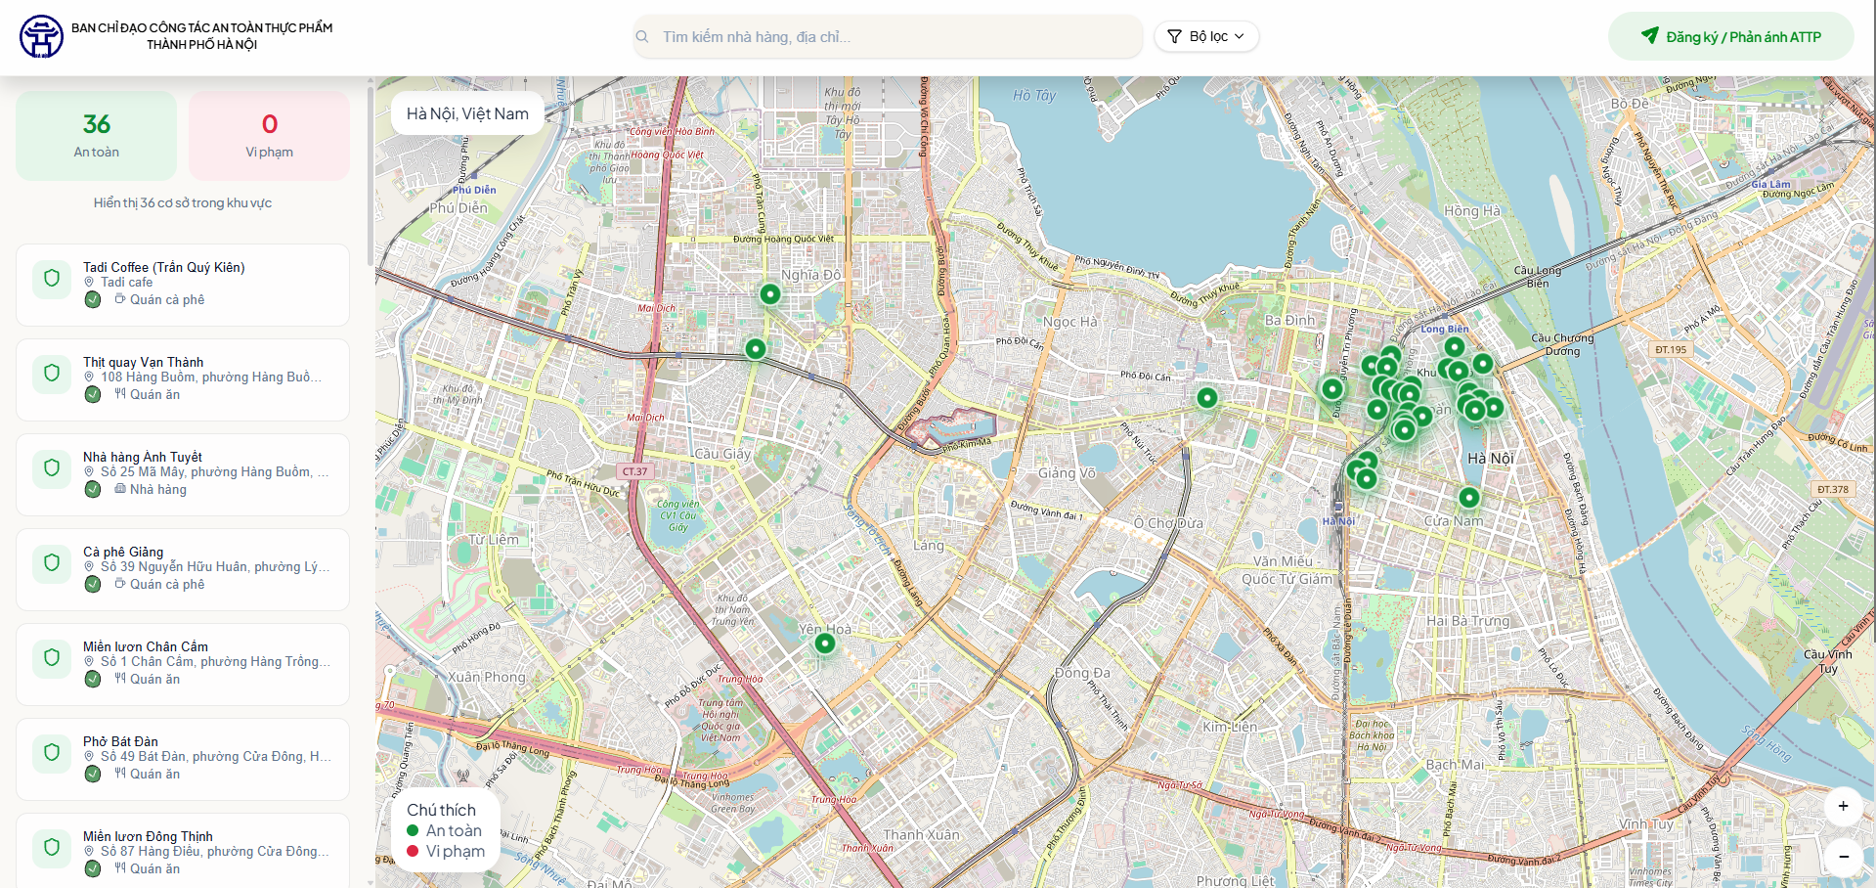This screenshot has width=1876, height=888.
Task: Open the Bộ lọc filter dropdown
Action: tap(1206, 36)
